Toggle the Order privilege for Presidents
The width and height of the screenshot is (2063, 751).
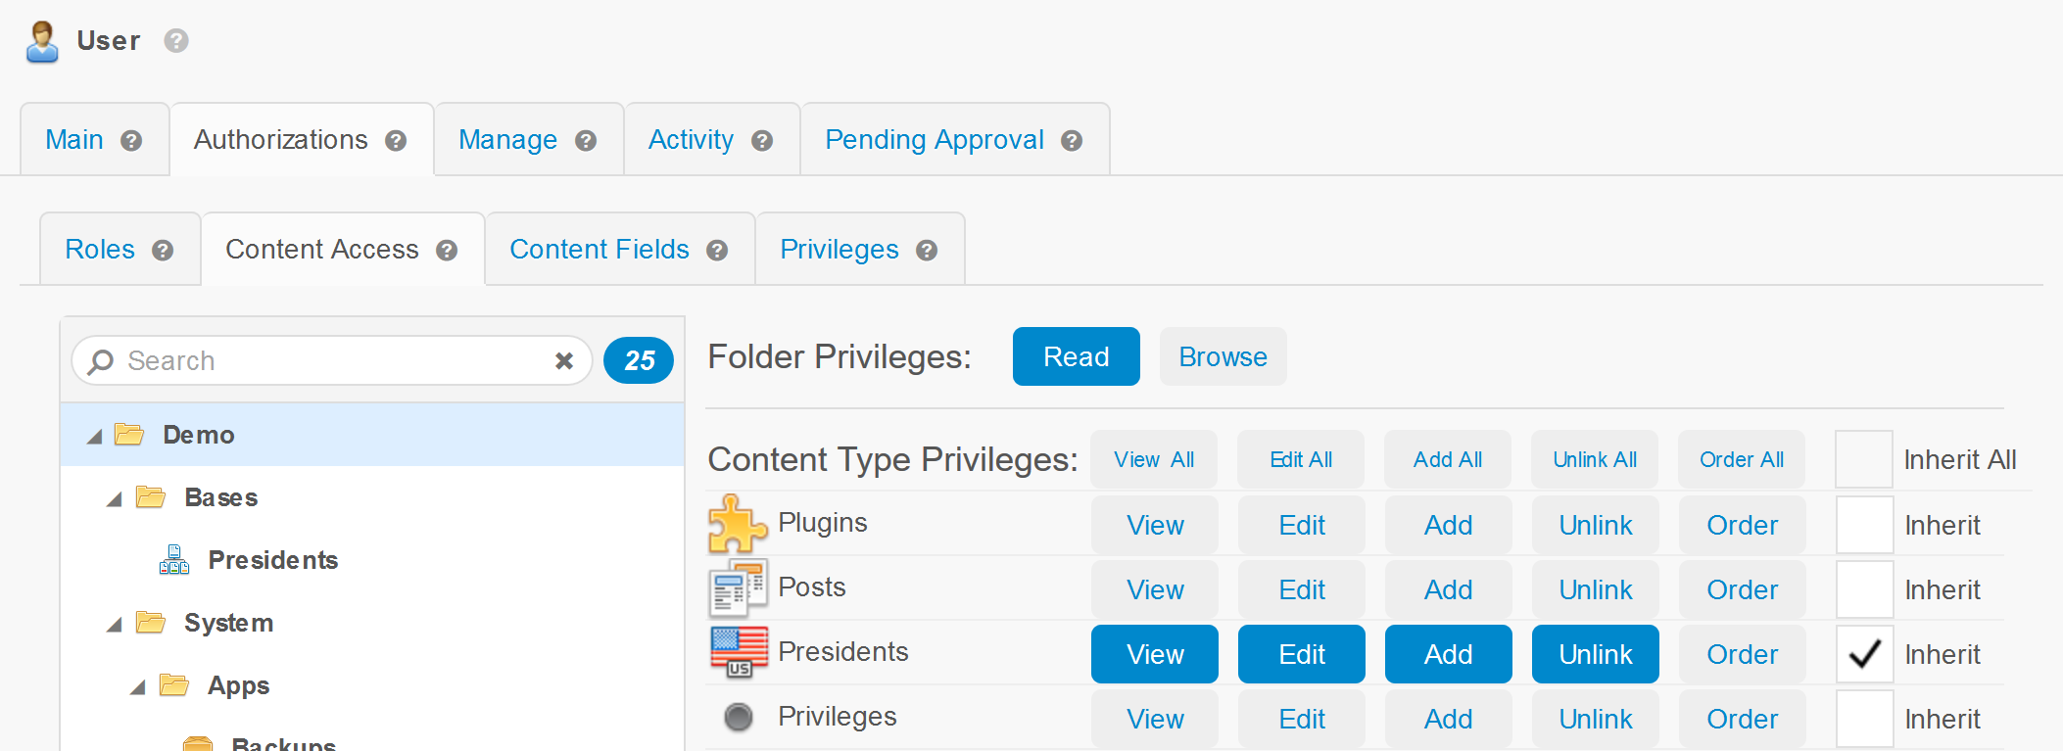tap(1741, 654)
